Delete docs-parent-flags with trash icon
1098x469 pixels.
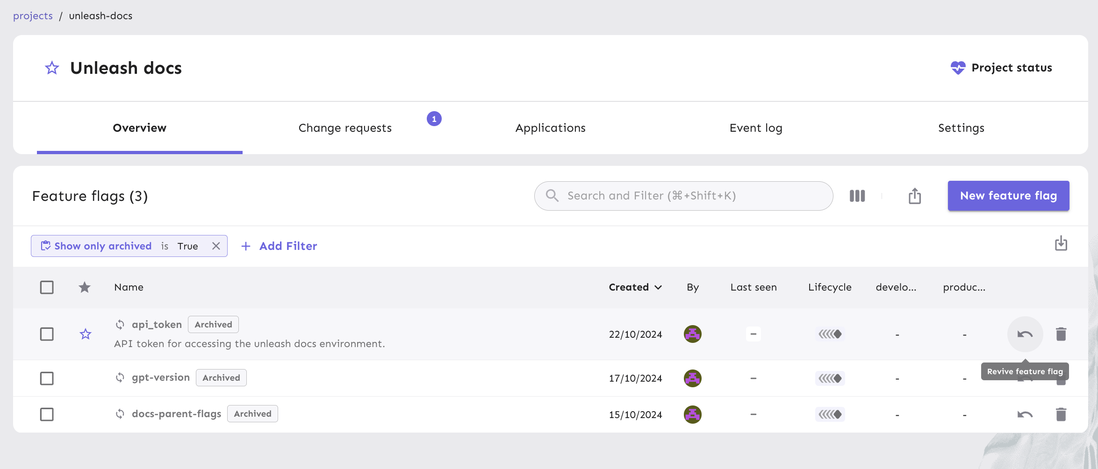(x=1061, y=414)
